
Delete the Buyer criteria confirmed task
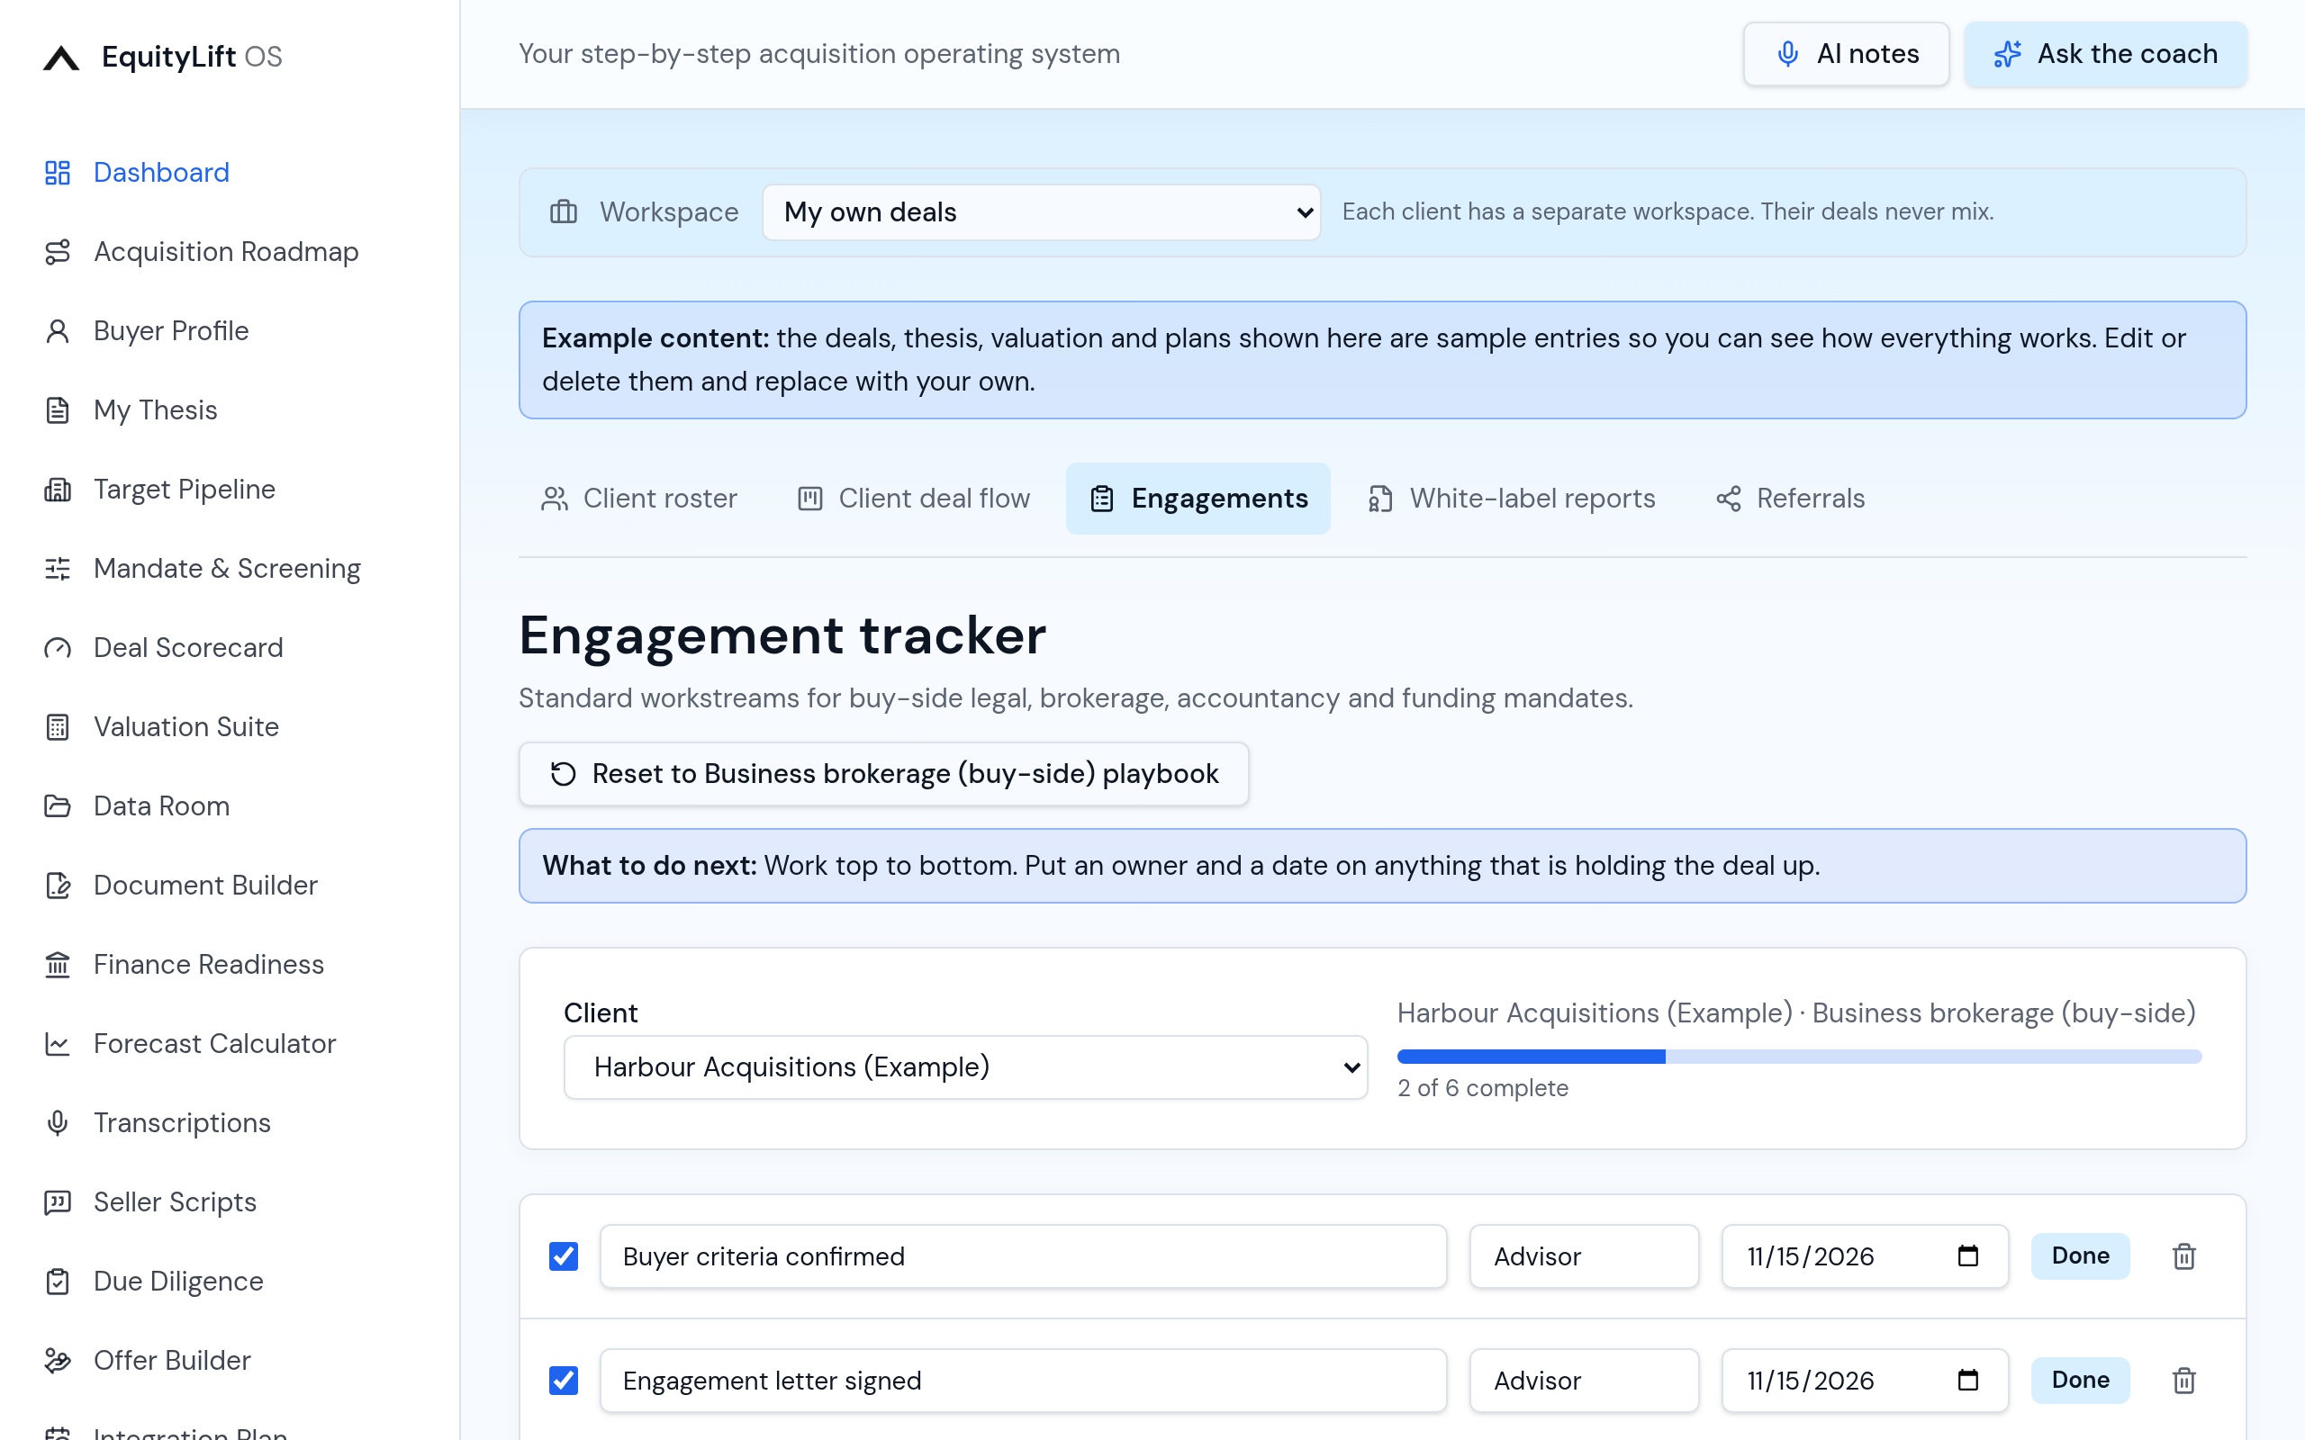click(2184, 1256)
